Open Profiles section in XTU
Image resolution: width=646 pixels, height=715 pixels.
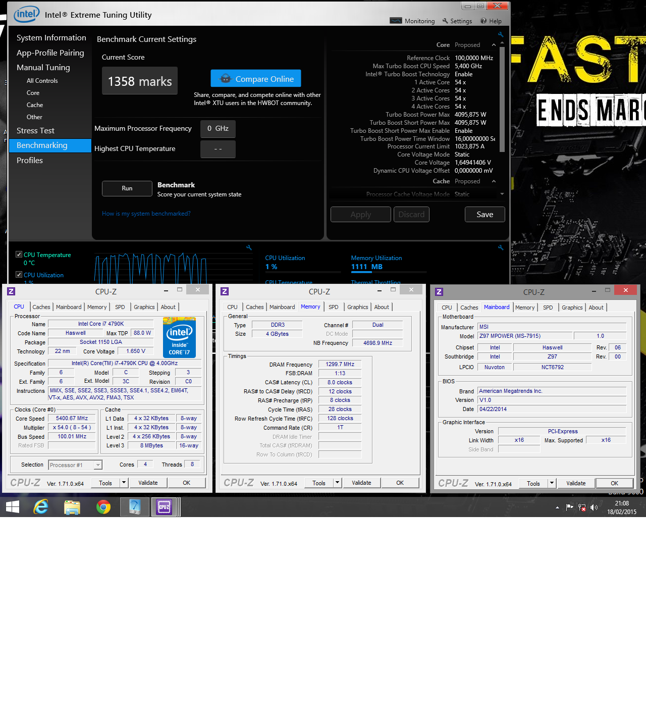(x=30, y=160)
